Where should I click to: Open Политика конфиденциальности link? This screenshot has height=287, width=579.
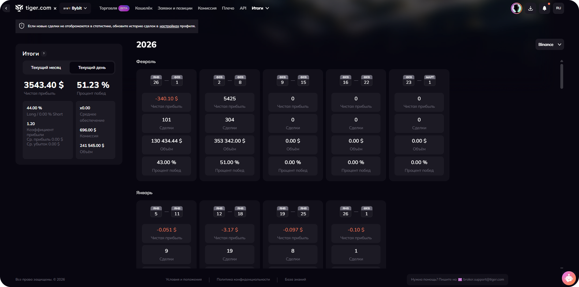tap(243, 279)
